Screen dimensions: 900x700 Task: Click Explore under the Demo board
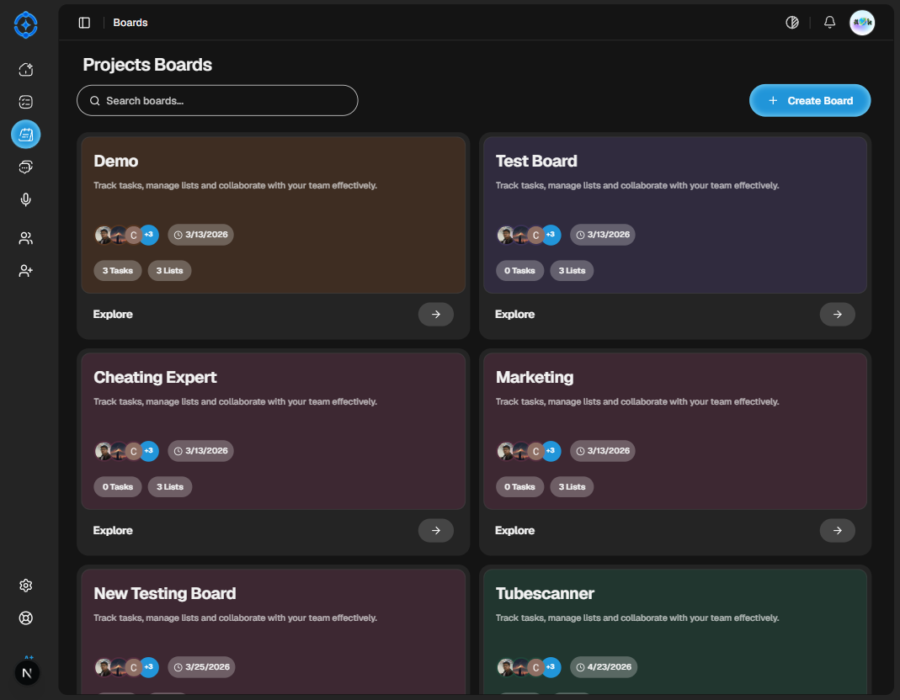113,315
